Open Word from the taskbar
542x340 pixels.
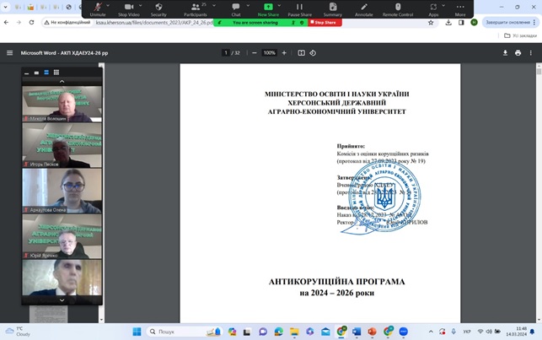[x=357, y=332]
